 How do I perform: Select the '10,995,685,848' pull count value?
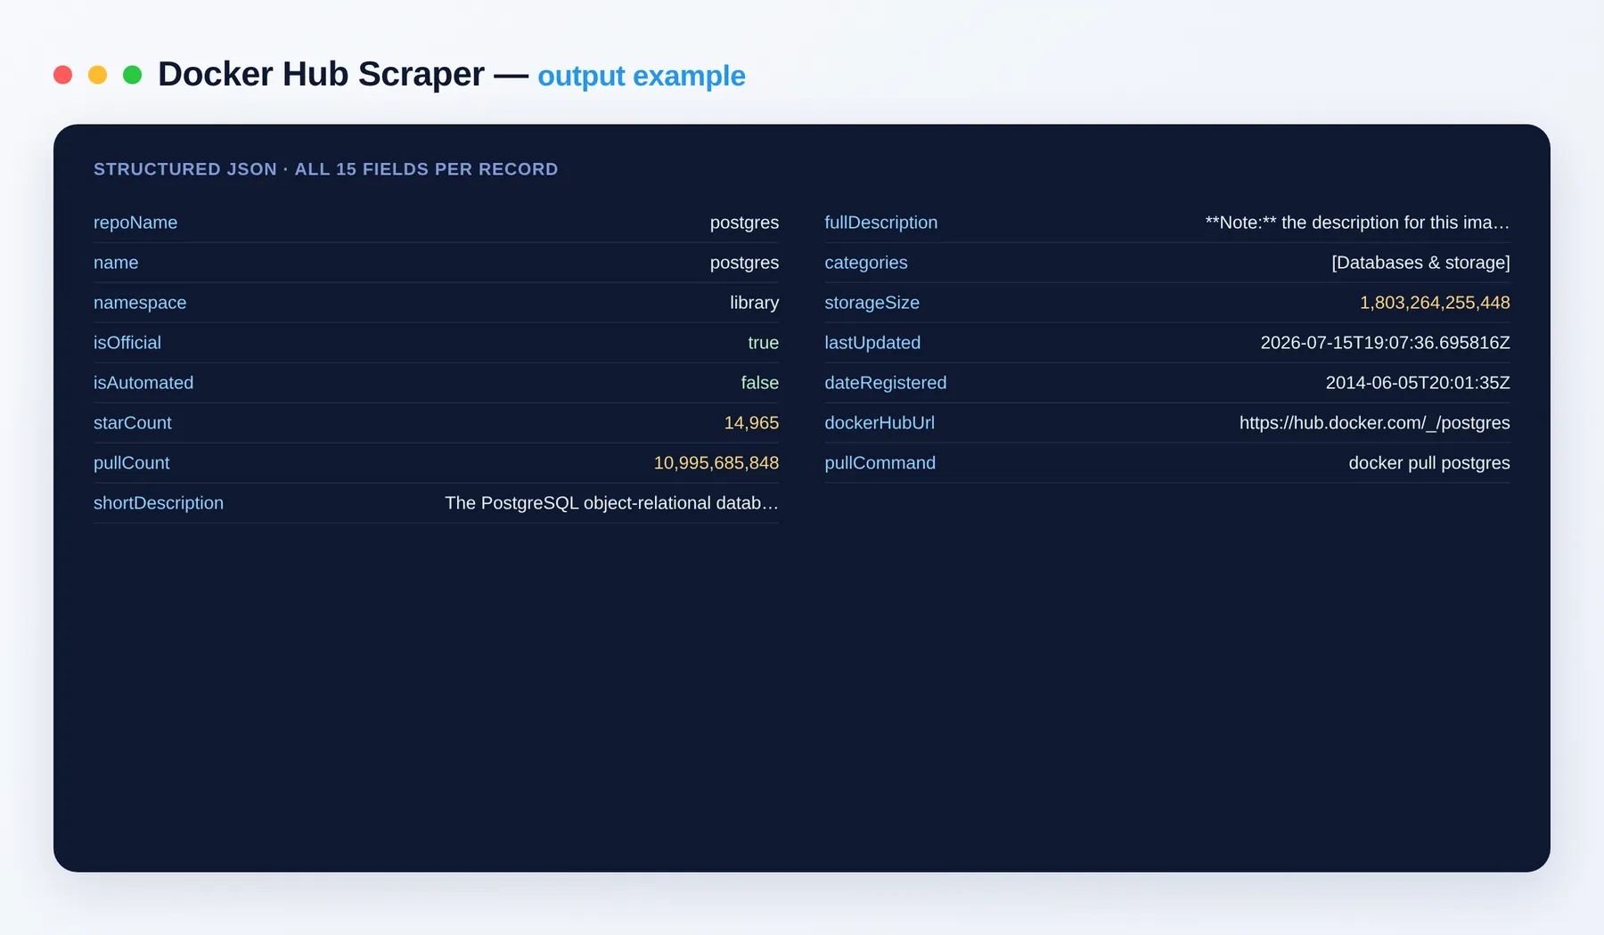pos(716,463)
